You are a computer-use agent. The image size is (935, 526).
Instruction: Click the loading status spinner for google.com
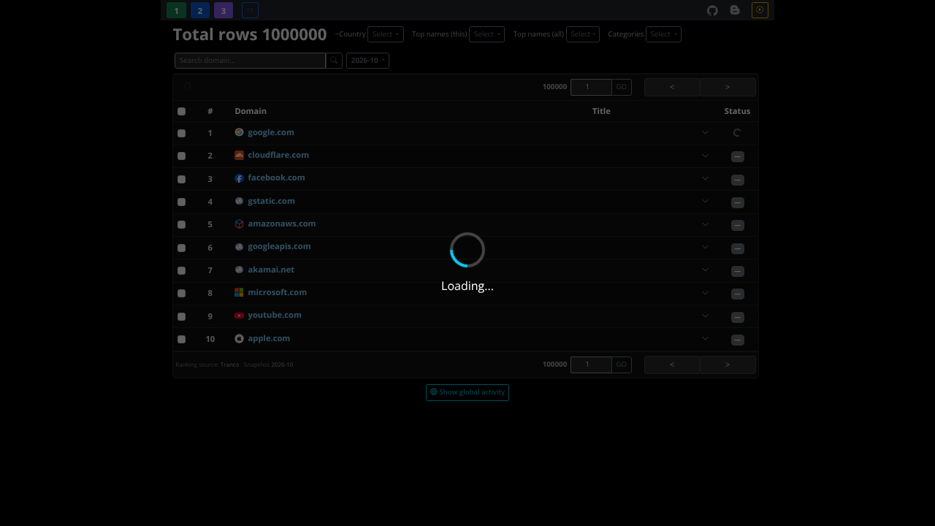(x=737, y=133)
